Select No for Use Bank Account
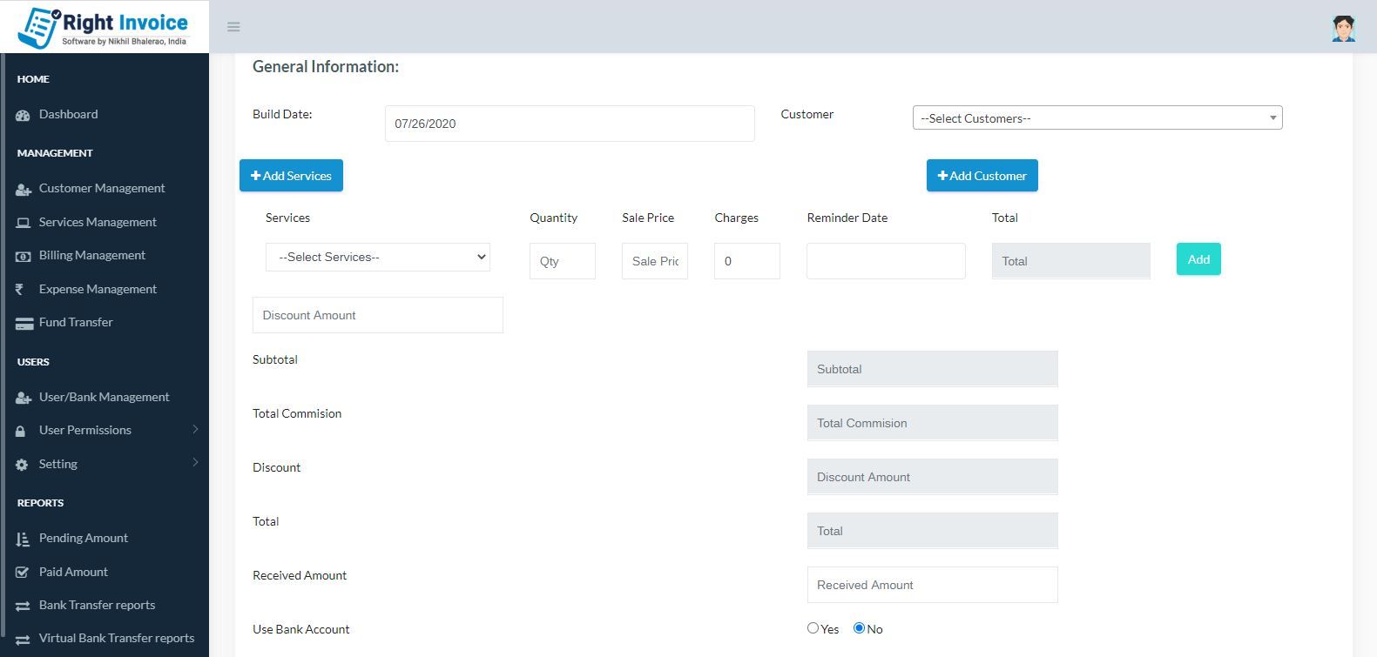 859,628
